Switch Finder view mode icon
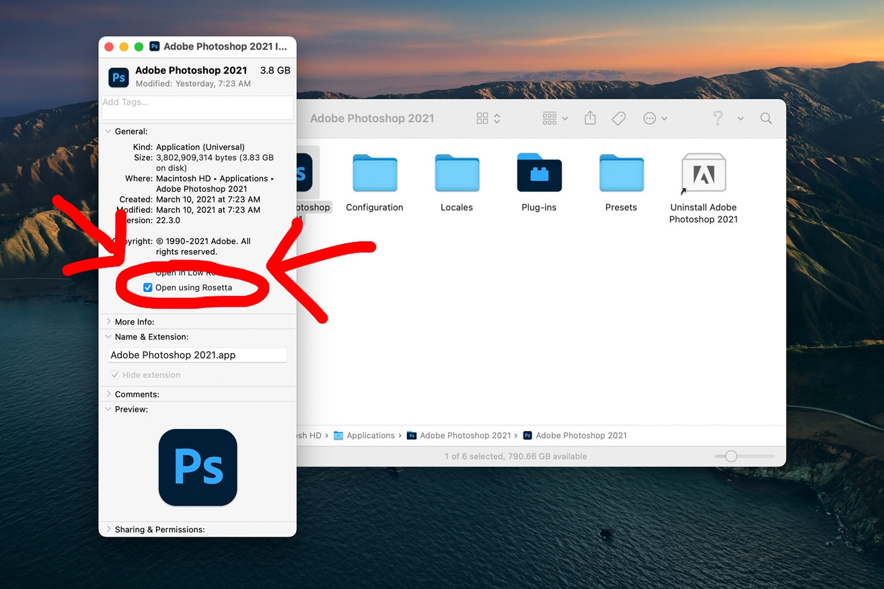884x589 pixels. 488,118
